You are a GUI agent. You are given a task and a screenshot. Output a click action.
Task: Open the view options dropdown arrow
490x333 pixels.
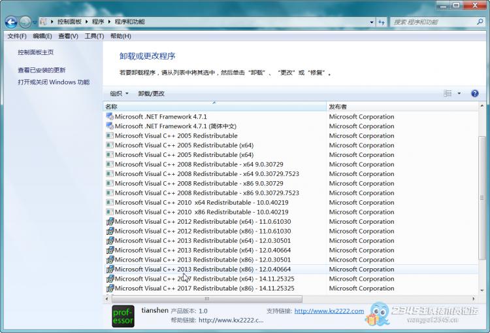[459, 94]
